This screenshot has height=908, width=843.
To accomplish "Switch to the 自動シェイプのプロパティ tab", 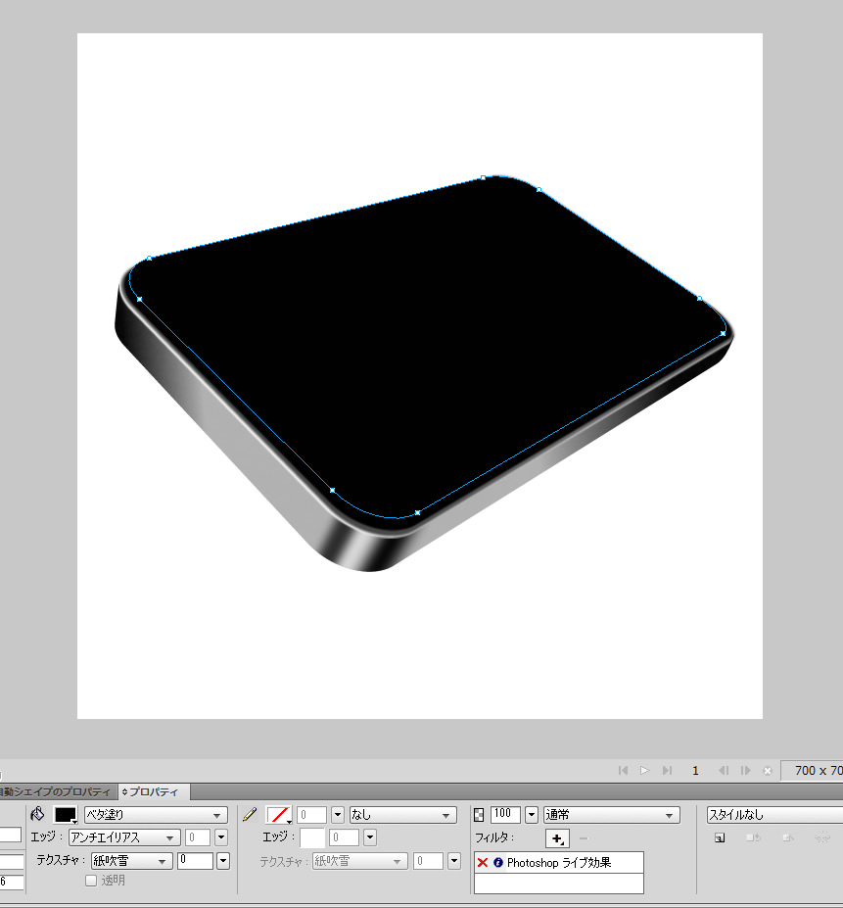I will click(57, 791).
